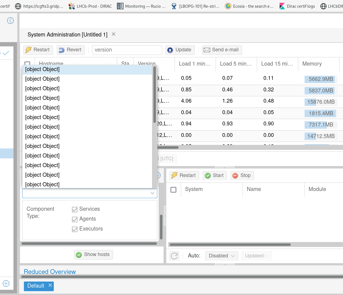
Task: Expand the hostname filter combo box
Action: coord(152,193)
